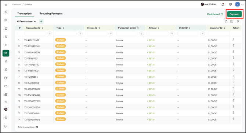Open the action menu for TX-9276212627

[x=234, y=39]
